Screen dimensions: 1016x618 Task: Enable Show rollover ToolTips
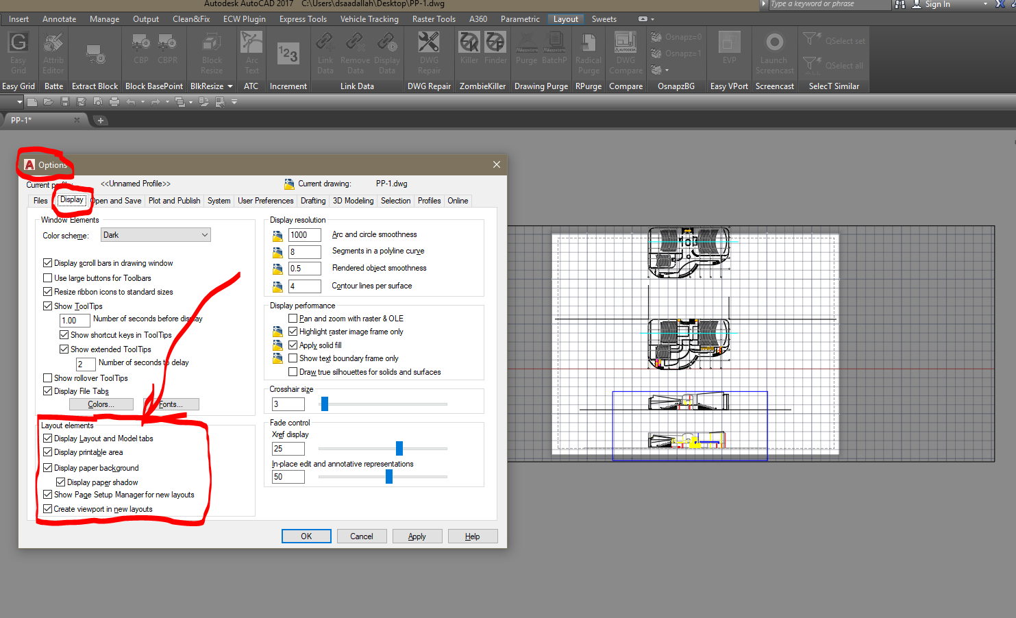coord(47,378)
